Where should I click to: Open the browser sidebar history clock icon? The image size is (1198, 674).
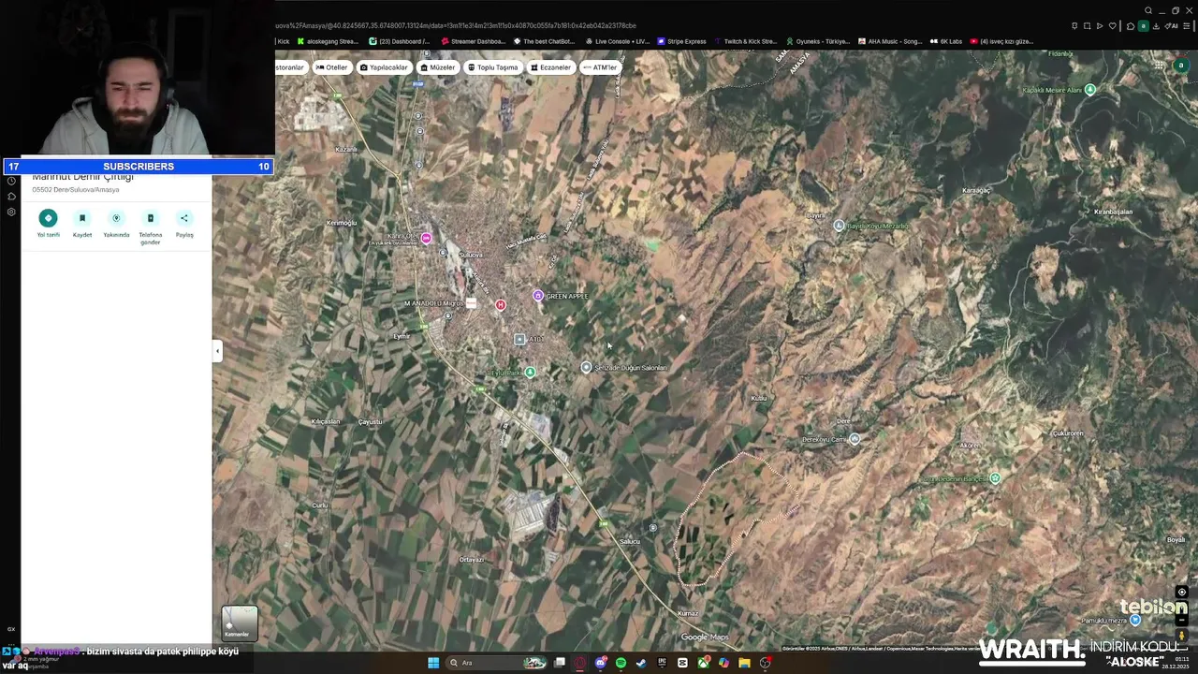pos(11,181)
